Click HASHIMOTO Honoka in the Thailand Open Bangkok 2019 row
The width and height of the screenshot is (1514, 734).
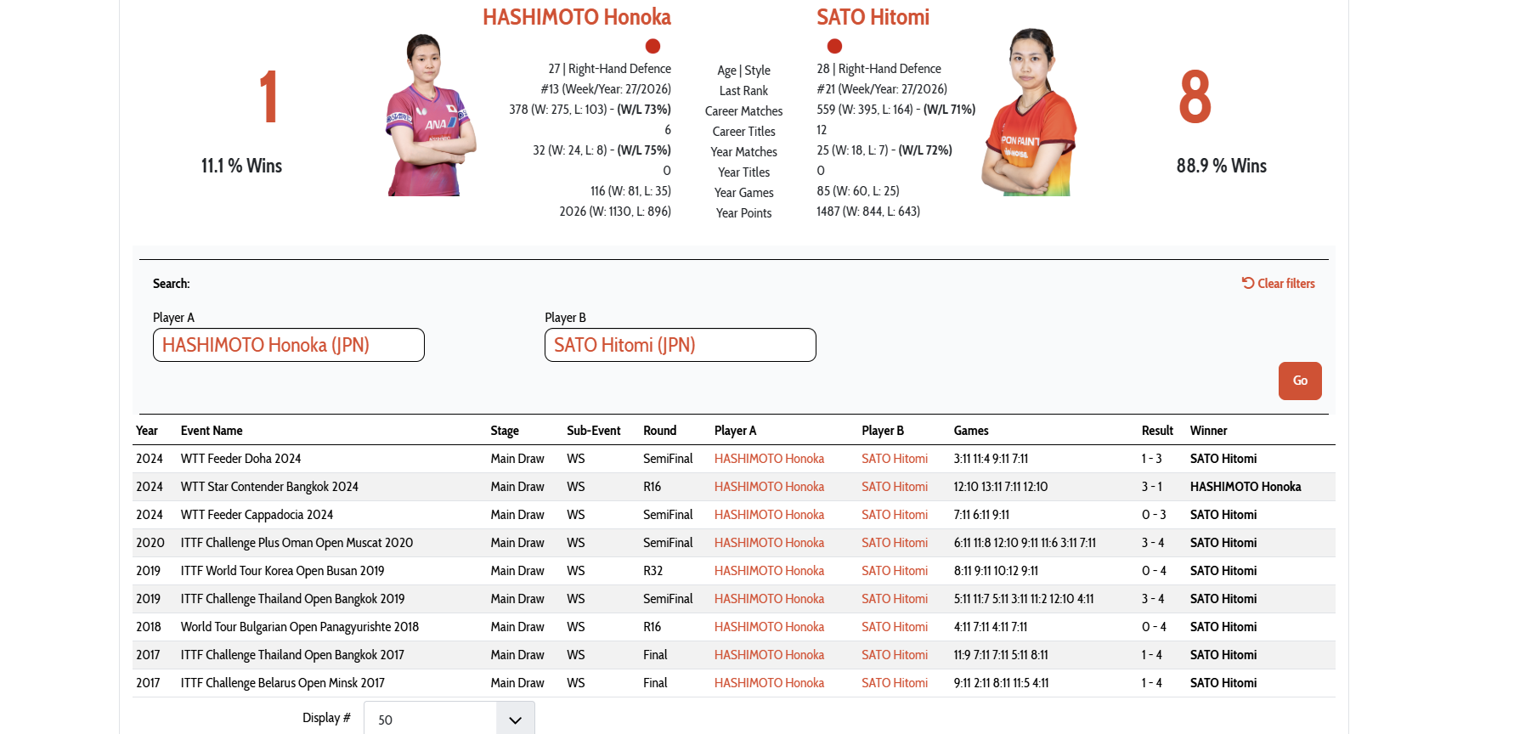tap(769, 599)
